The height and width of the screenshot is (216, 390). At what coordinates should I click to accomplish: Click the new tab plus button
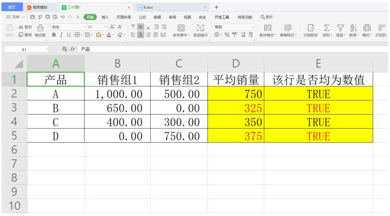(216, 8)
